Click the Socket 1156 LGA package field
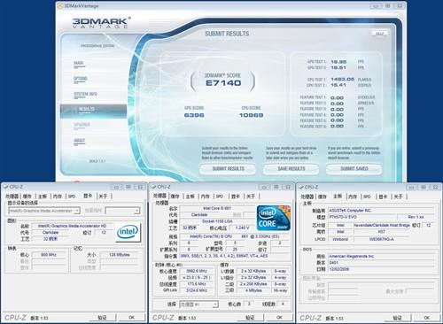This screenshot has width=443, height=324. pos(217,221)
